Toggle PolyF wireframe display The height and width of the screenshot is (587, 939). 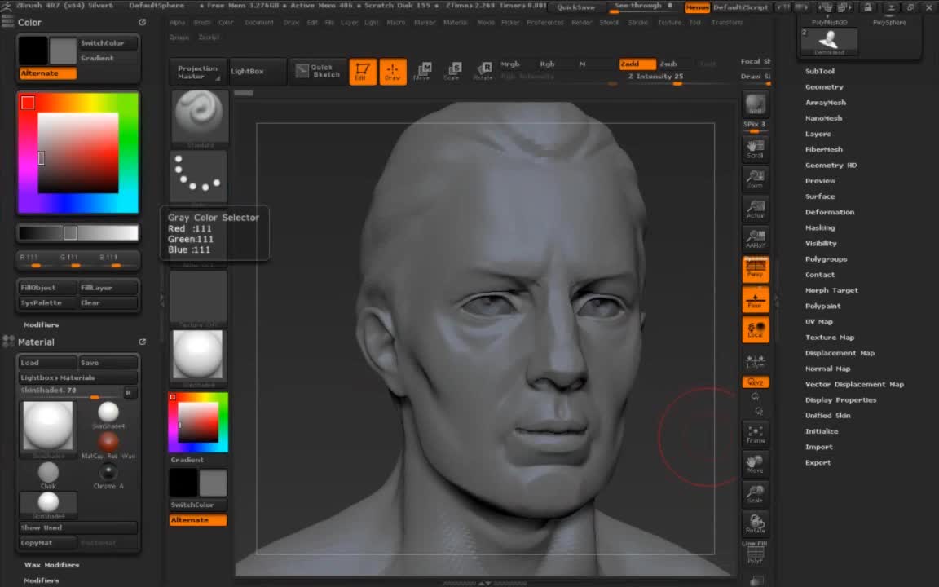tap(755, 554)
